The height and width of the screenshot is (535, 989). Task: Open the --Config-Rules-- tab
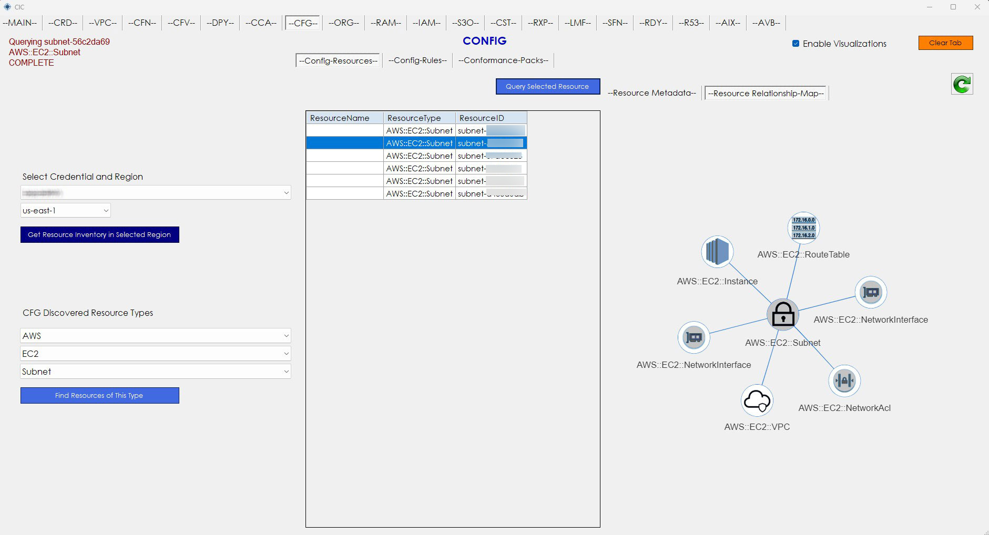point(417,60)
